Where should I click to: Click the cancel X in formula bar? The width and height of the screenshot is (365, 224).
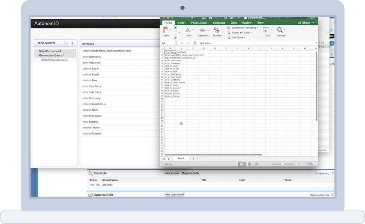point(182,43)
